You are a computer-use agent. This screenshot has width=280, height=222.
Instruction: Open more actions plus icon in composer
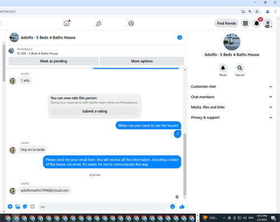[10, 206]
